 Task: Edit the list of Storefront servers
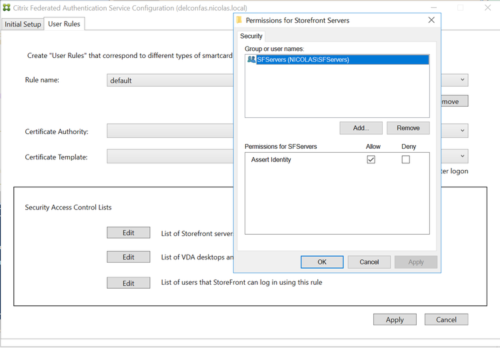tap(129, 233)
